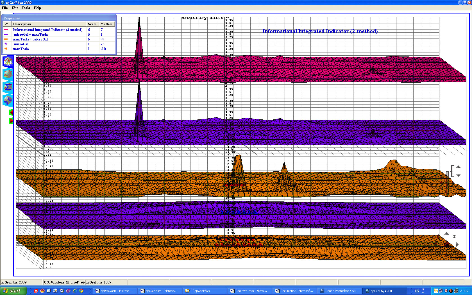Click the contour lines sphere sidebar icon

(x=8, y=100)
